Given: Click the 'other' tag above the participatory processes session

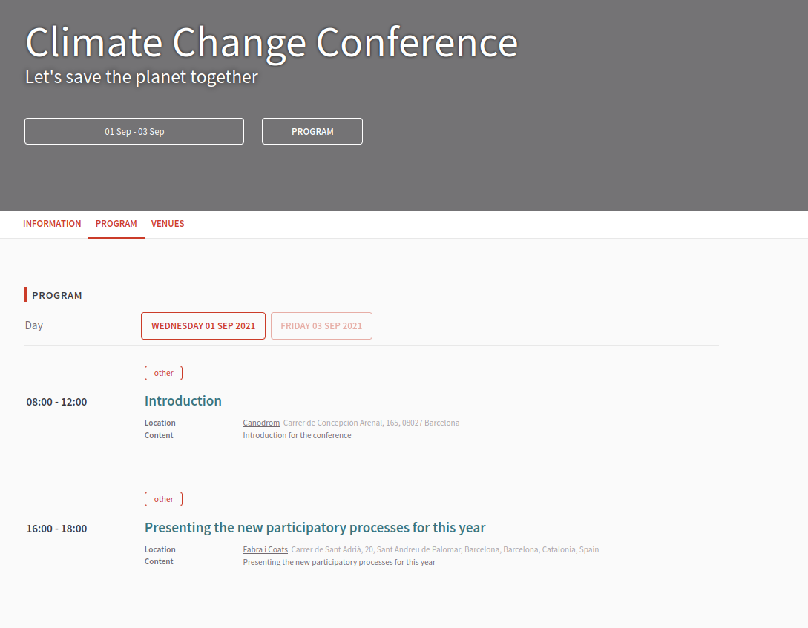Looking at the screenshot, I should (x=163, y=499).
